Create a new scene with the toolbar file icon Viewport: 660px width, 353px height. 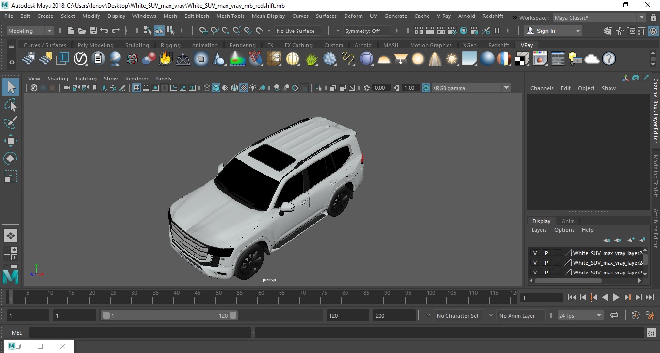point(71,31)
